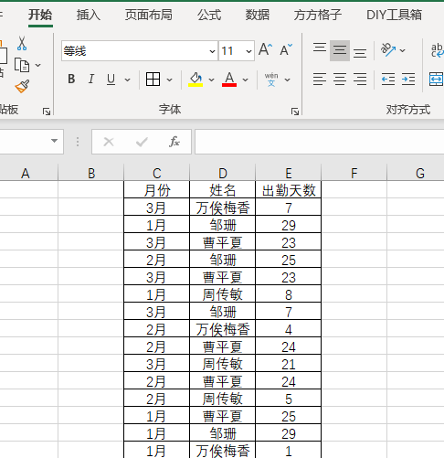Toggle italic formatting
Image resolution: width=444 pixels, height=458 pixels.
91,80
